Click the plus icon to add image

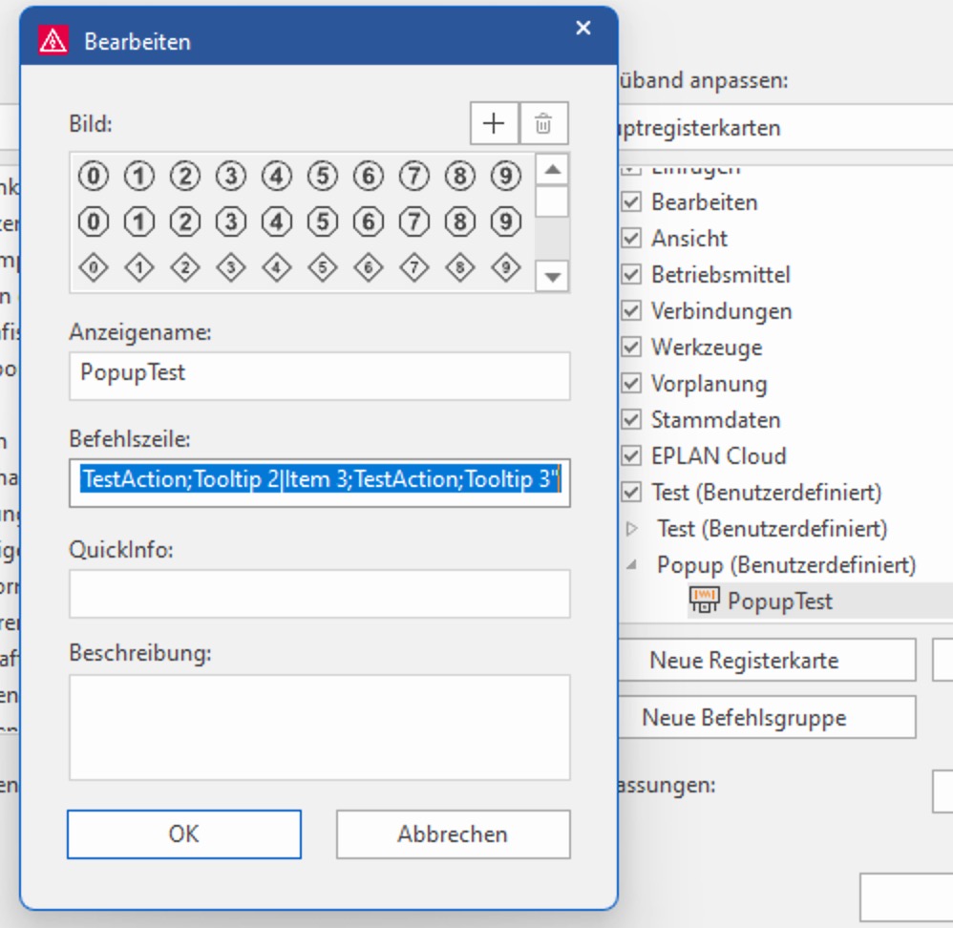point(494,123)
